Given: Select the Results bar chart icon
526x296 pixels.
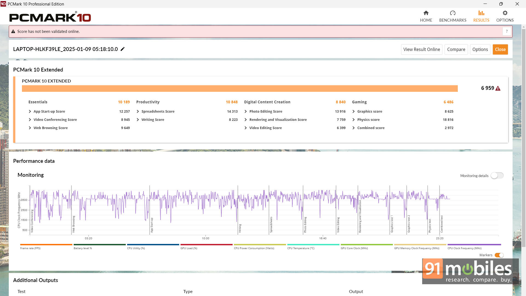Looking at the screenshot, I should coord(481,13).
